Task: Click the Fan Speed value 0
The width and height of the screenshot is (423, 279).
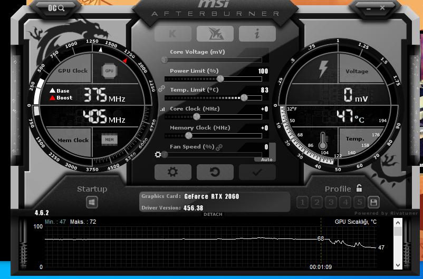Action: coord(266,147)
